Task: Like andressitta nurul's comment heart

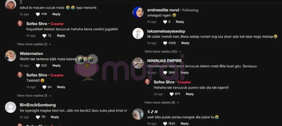Action: coord(165,22)
